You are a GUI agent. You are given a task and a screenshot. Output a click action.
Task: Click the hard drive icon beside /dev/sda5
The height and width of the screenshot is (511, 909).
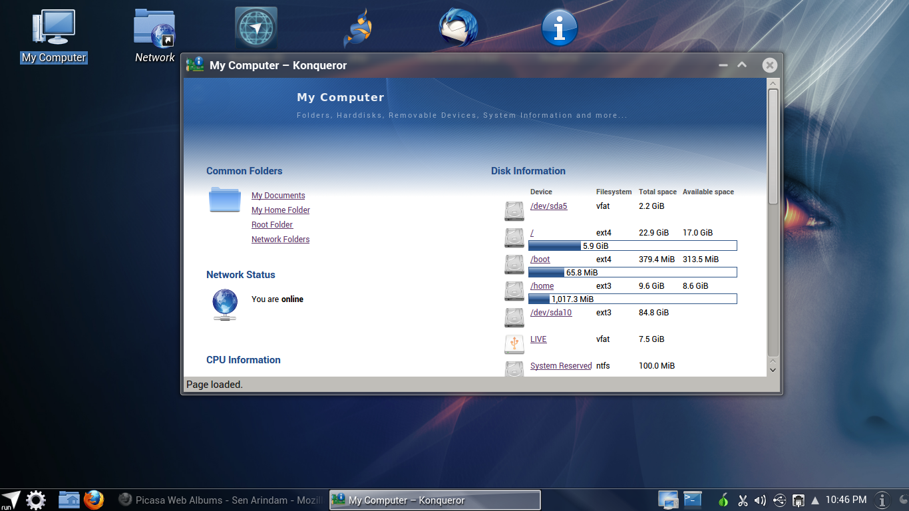click(514, 211)
